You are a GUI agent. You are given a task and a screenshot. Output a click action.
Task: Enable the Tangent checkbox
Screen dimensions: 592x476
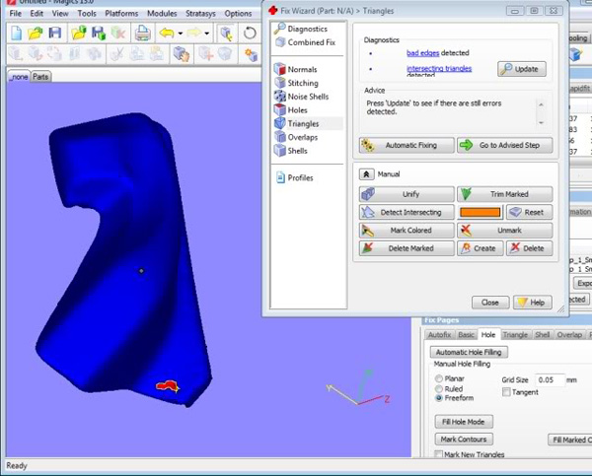pyautogui.click(x=507, y=392)
